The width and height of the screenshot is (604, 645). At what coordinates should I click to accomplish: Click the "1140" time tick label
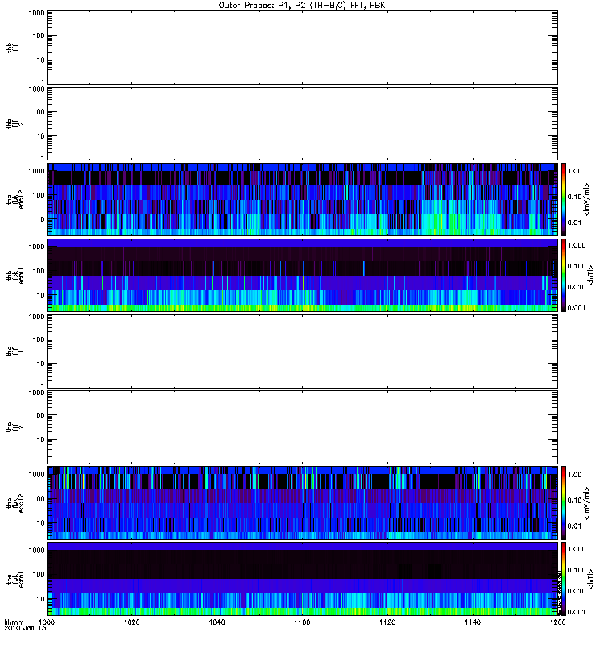[473, 622]
